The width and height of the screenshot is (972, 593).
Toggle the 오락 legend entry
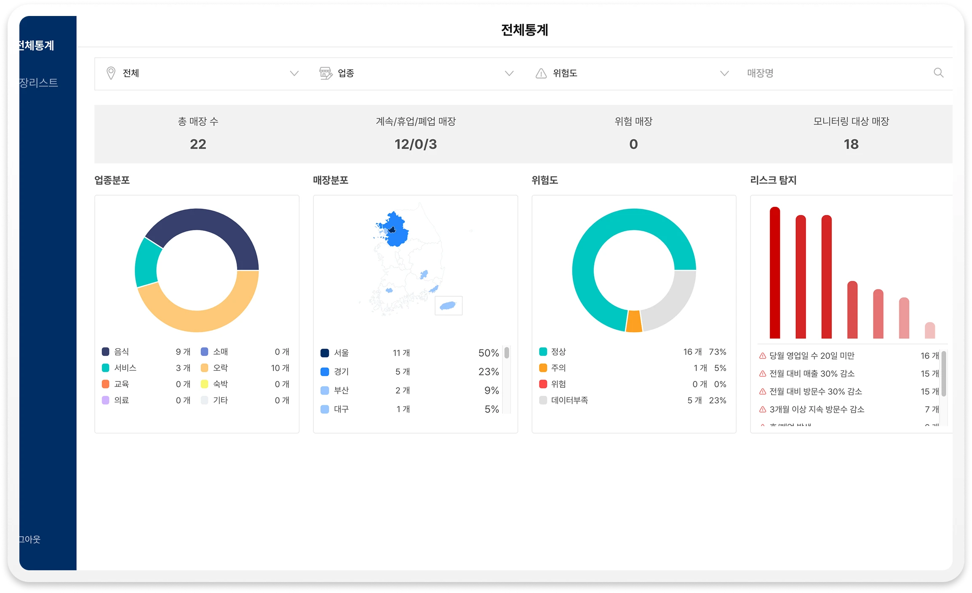coord(220,368)
